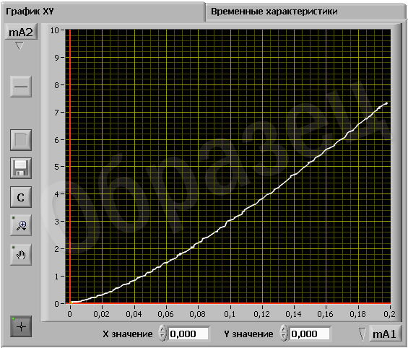Clear the graph with the C button
408x348 pixels.
pyautogui.click(x=21, y=197)
